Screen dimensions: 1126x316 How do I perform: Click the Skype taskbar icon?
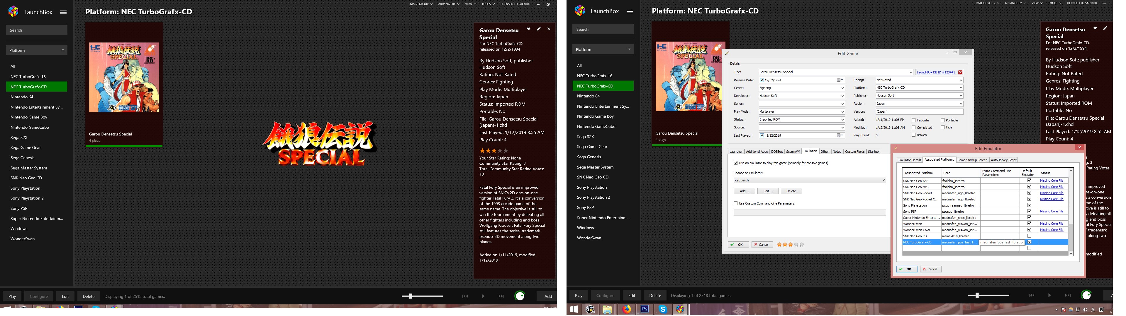point(663,310)
